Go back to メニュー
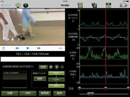Viewport: 130px width, 97px height. 7,5
